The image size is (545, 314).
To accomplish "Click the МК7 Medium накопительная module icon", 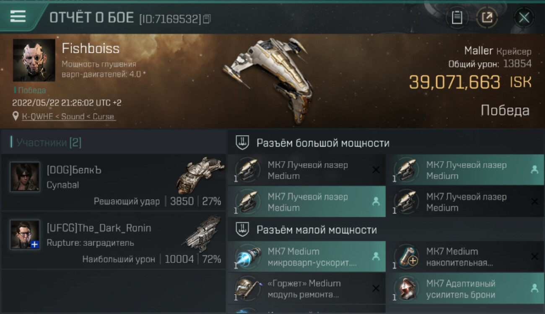I will coord(406,257).
